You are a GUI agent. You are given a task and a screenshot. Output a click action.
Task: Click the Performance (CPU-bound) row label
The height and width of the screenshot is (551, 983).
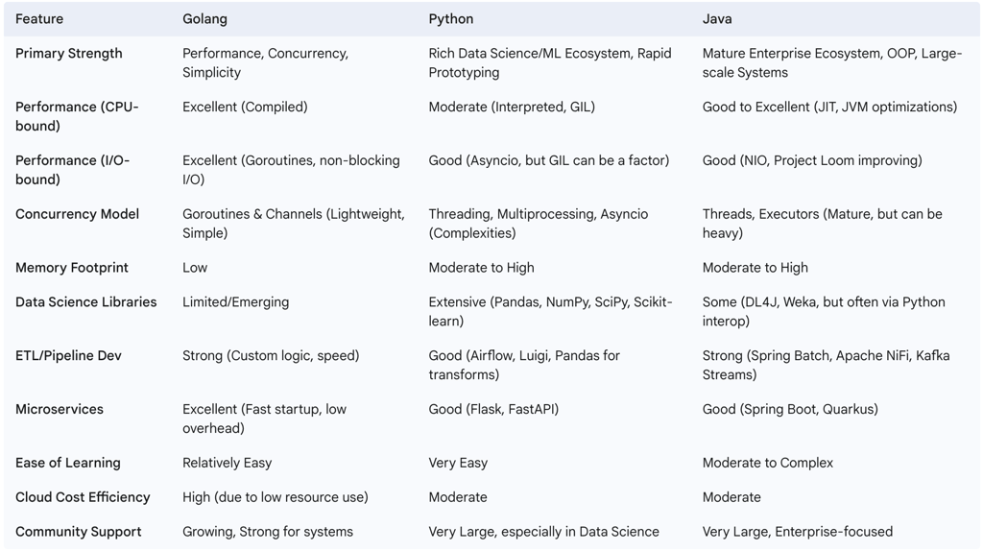pos(77,116)
